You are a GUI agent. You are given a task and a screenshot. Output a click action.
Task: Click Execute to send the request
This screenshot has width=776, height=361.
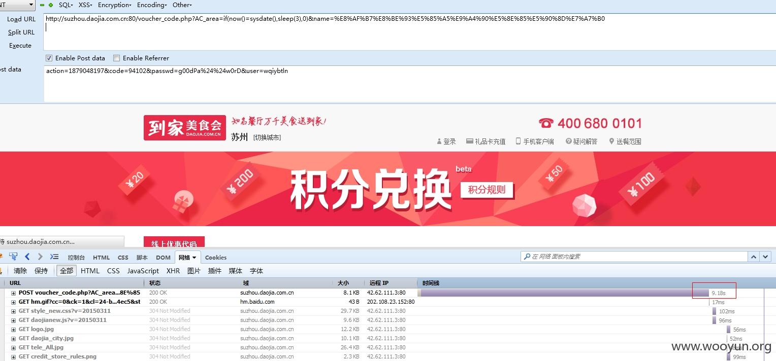tap(20, 46)
